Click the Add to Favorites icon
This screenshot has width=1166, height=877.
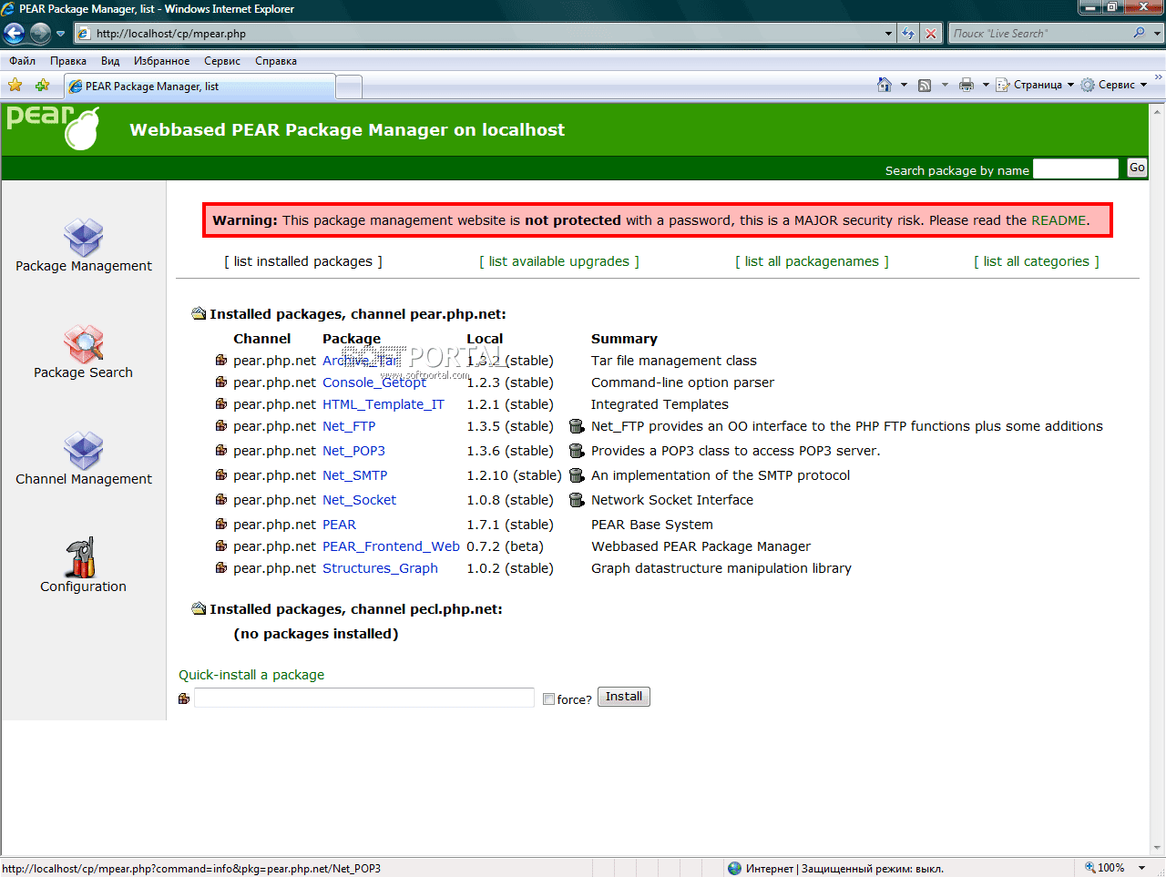pyautogui.click(x=42, y=86)
